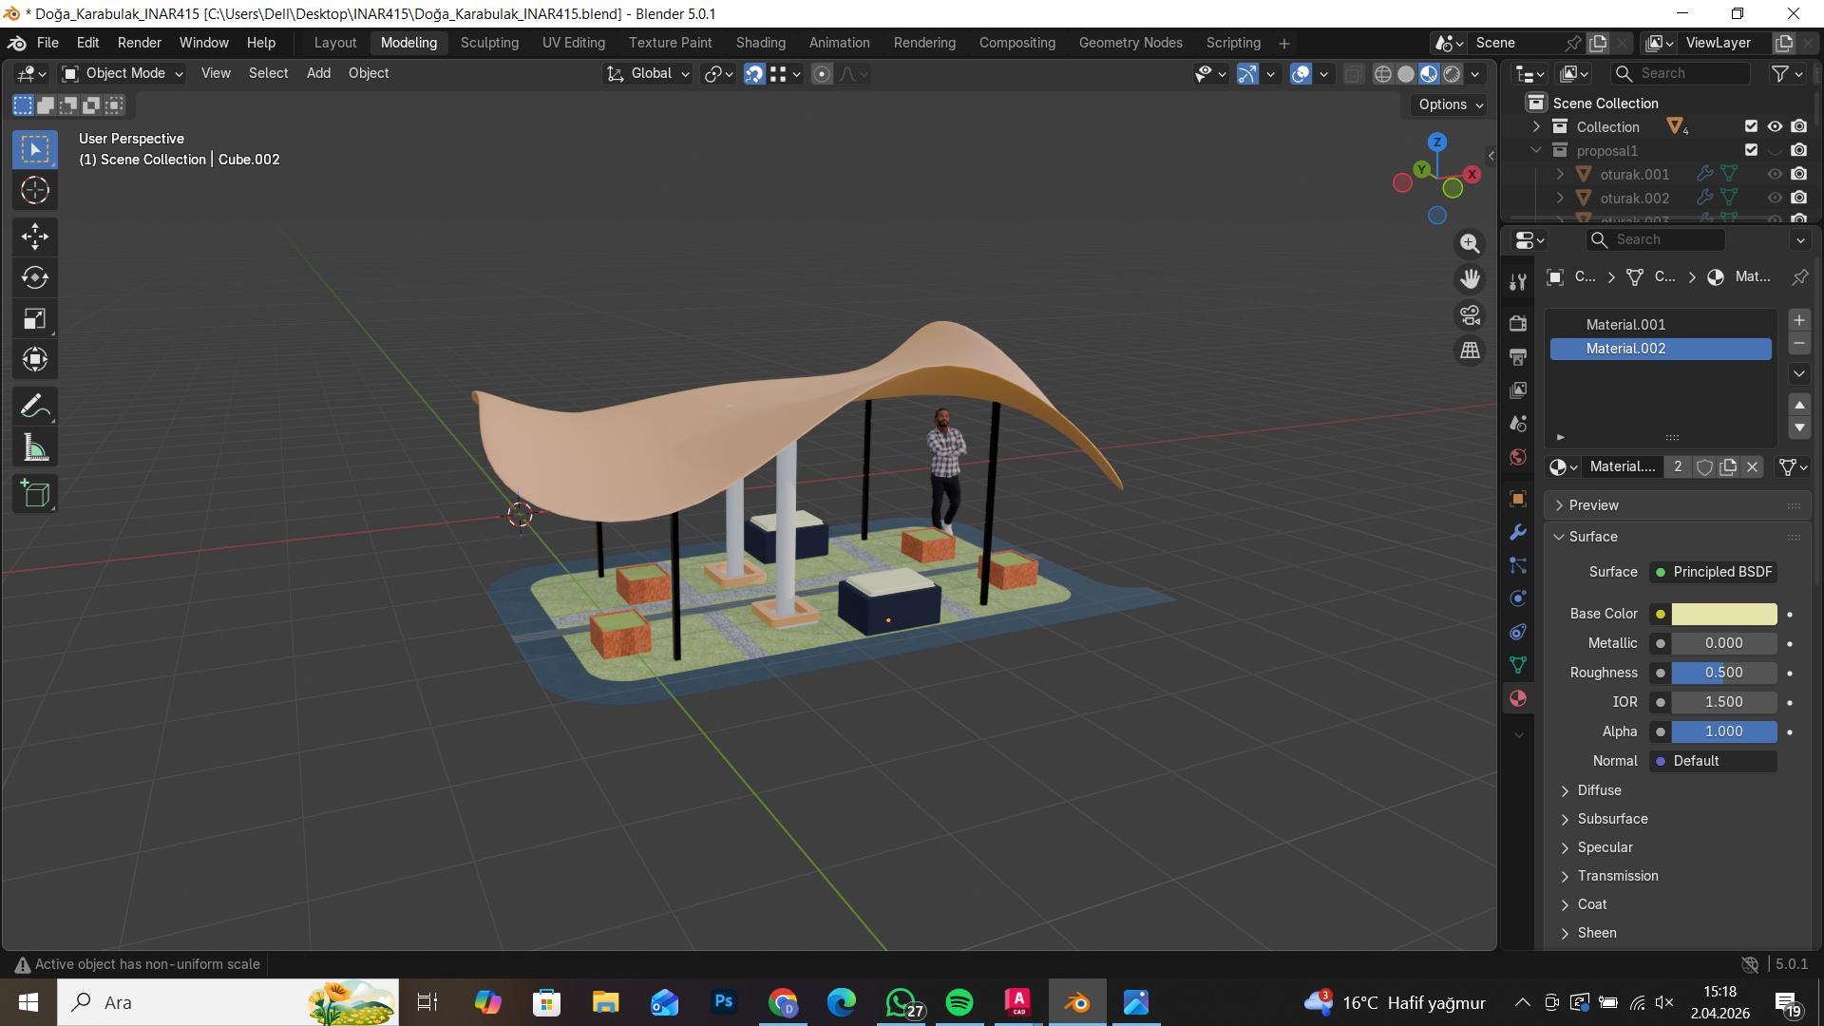Click the Base Color swatch

point(1723,614)
